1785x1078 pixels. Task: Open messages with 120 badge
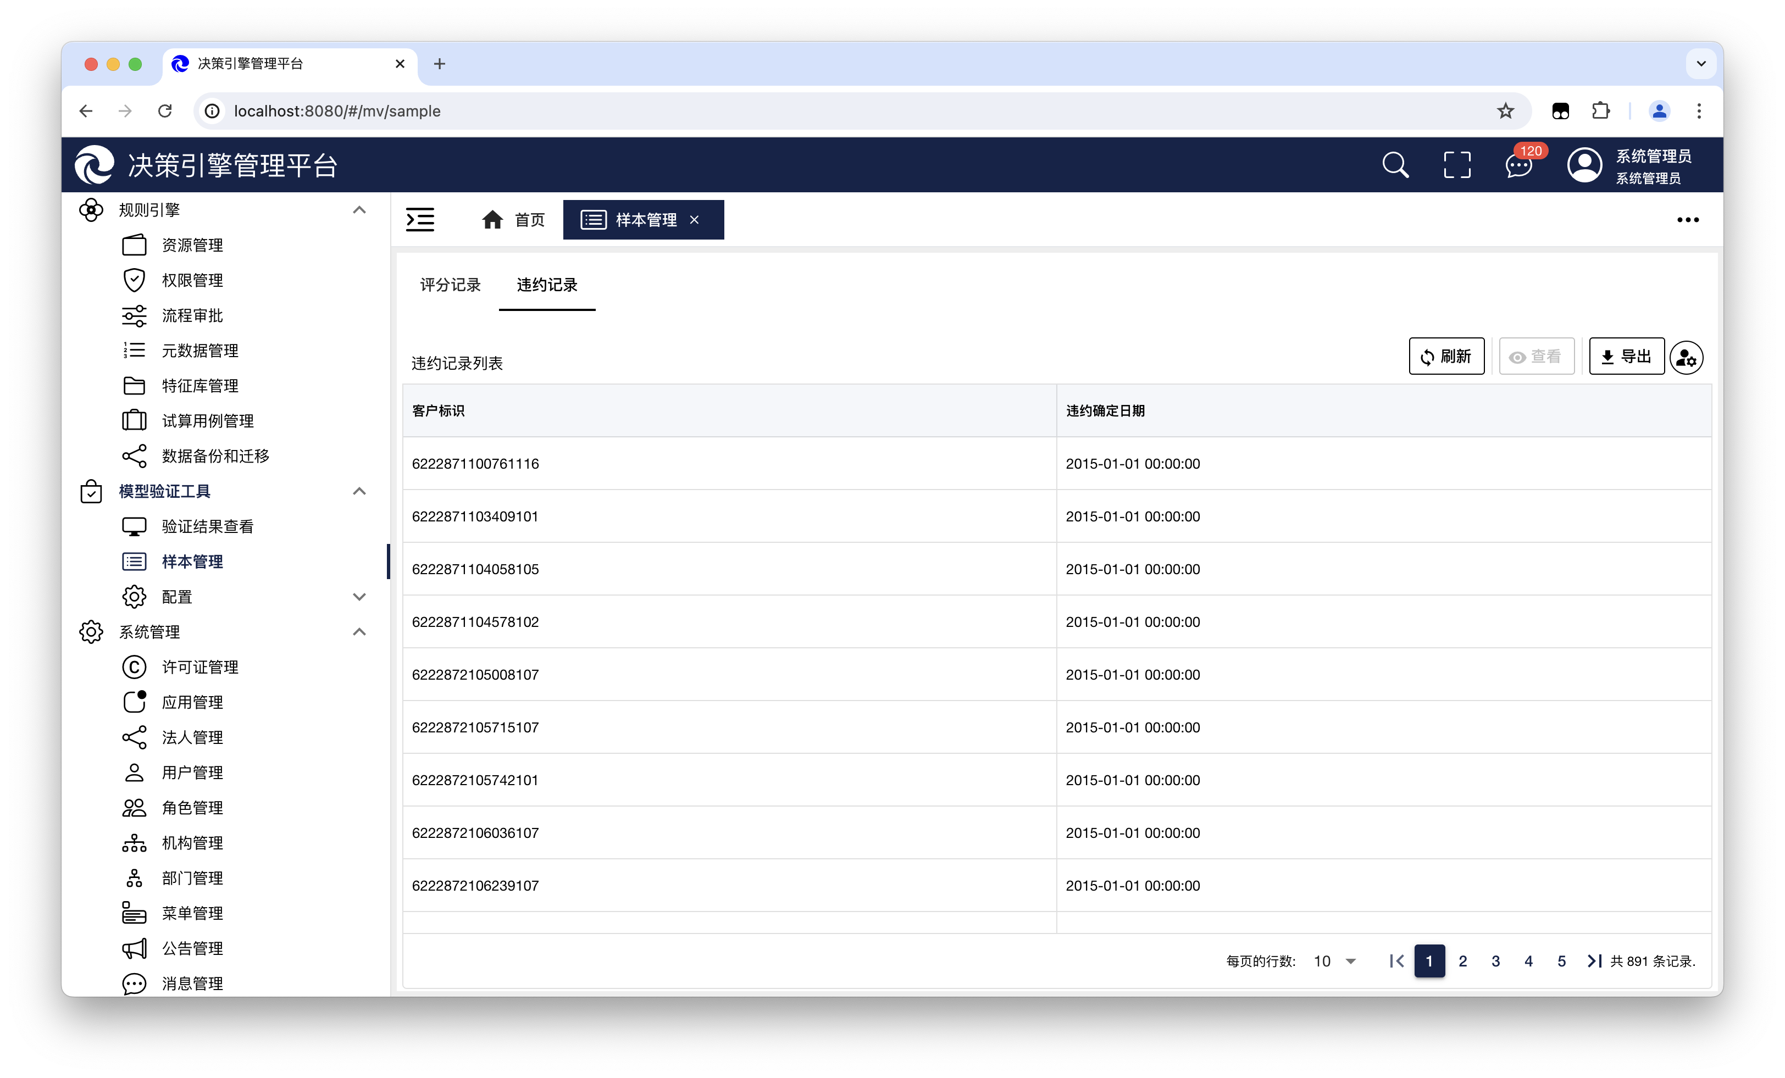(x=1518, y=165)
